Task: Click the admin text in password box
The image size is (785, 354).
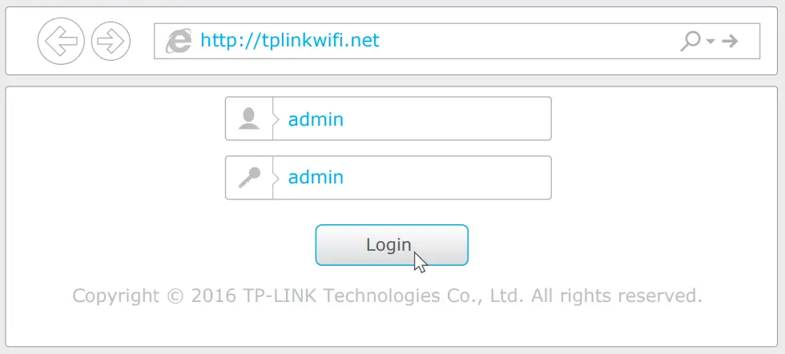Action: (316, 178)
